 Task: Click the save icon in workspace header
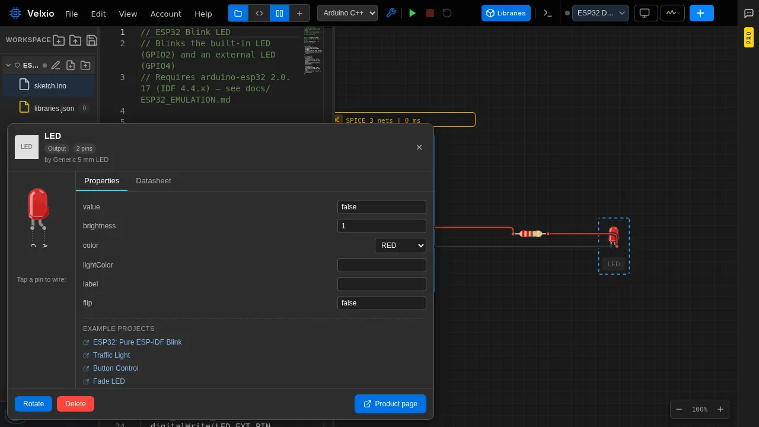pos(92,40)
